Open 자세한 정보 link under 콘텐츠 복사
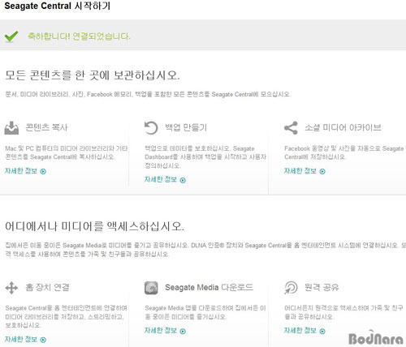This screenshot has width=406, height=347. pyautogui.click(x=21, y=171)
